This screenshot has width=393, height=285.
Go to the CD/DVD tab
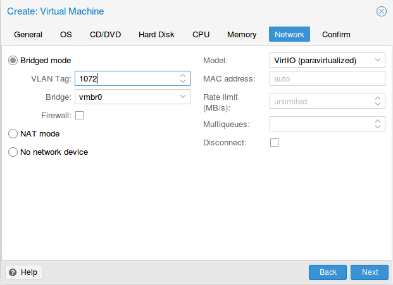(x=105, y=35)
